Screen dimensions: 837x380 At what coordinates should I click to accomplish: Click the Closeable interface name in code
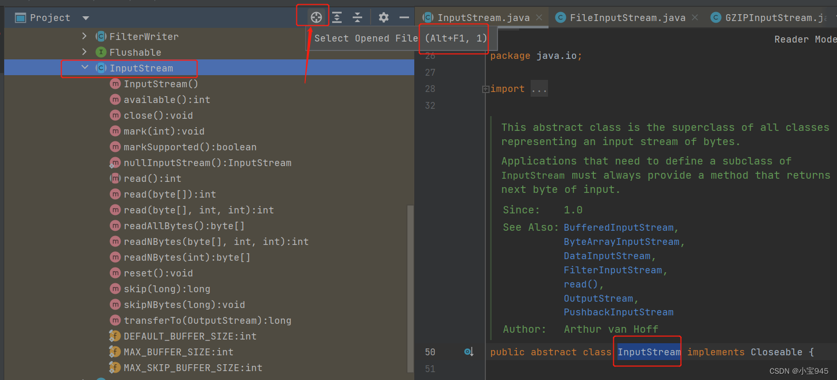(776, 352)
